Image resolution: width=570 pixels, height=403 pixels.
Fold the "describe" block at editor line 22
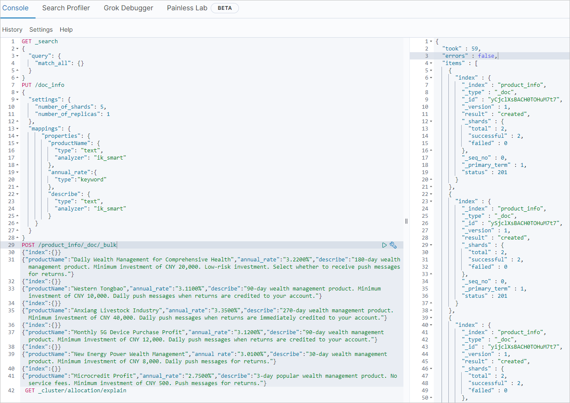[x=17, y=194]
